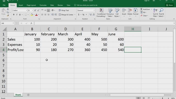The height and width of the screenshot is (99, 176).
Task: Click the Copy icon
Action: click(x=8, y=12)
